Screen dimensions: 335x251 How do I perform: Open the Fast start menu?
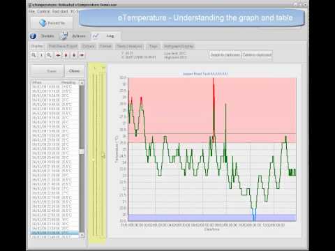coord(60,11)
